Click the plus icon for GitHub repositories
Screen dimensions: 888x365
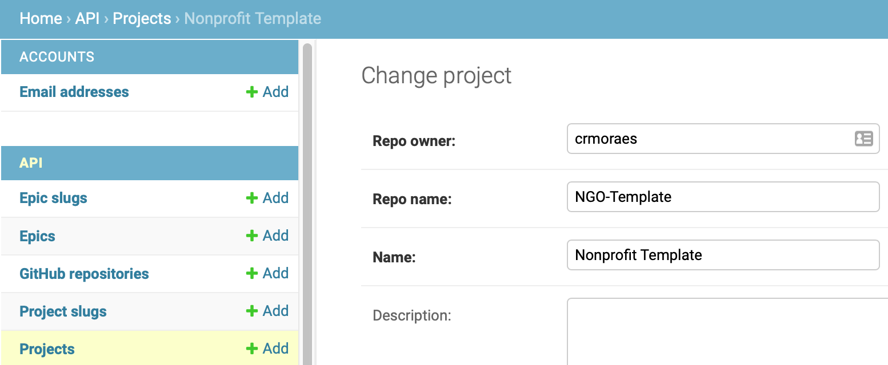point(252,273)
